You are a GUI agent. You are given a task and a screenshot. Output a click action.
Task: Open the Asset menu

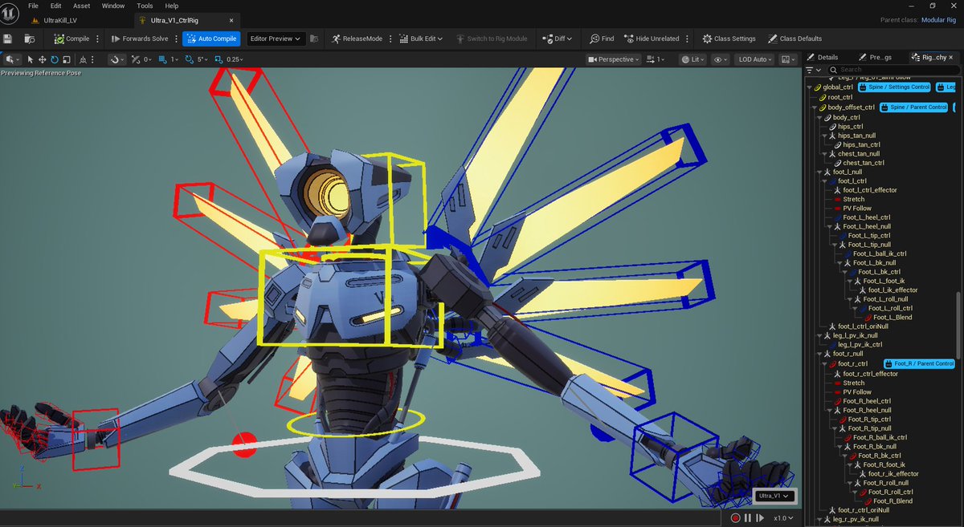[x=82, y=6]
